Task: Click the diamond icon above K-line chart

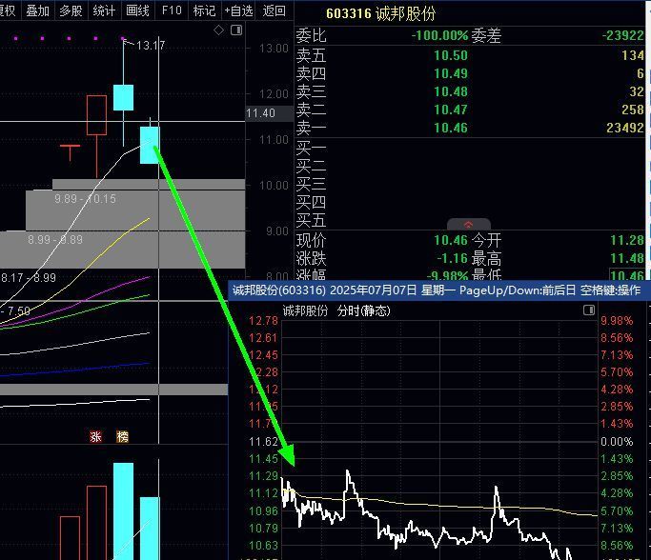Action: click(219, 30)
